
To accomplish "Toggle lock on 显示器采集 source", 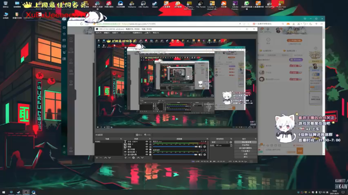I will (x=150, y=155).
